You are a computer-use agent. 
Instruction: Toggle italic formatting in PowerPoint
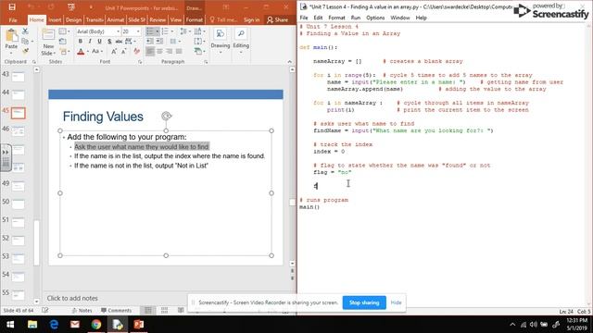coord(90,41)
